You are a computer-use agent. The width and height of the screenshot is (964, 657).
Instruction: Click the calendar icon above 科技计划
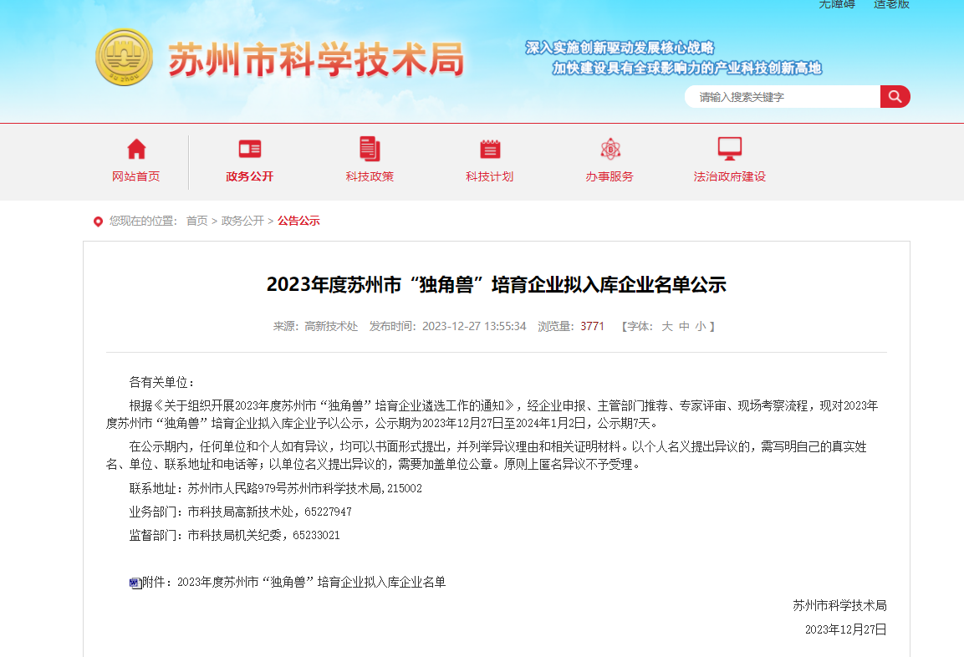(490, 150)
